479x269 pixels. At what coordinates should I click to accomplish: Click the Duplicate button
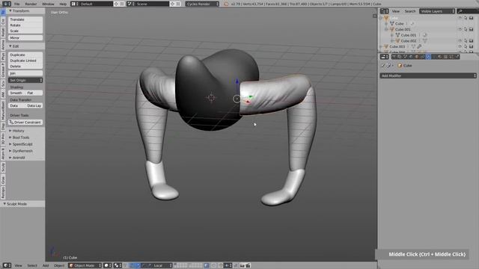click(x=25, y=55)
